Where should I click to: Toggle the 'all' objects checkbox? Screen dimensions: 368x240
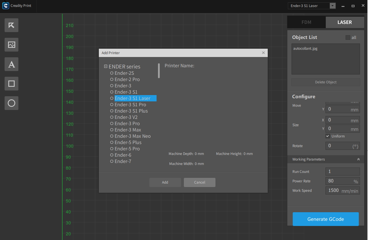(x=348, y=38)
